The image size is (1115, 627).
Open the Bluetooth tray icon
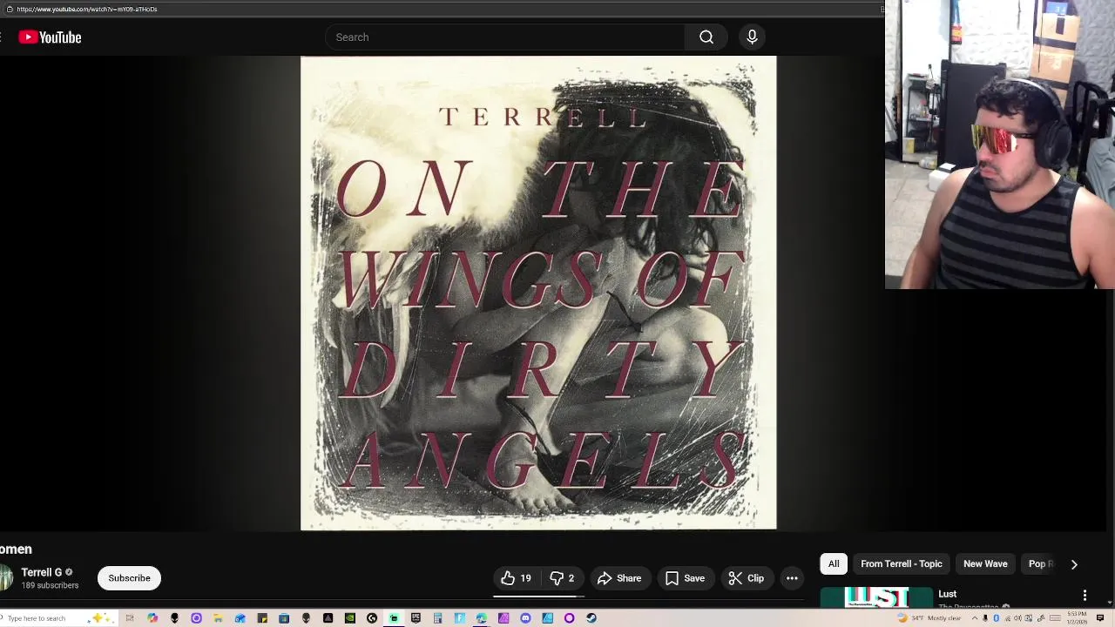coord(996,618)
